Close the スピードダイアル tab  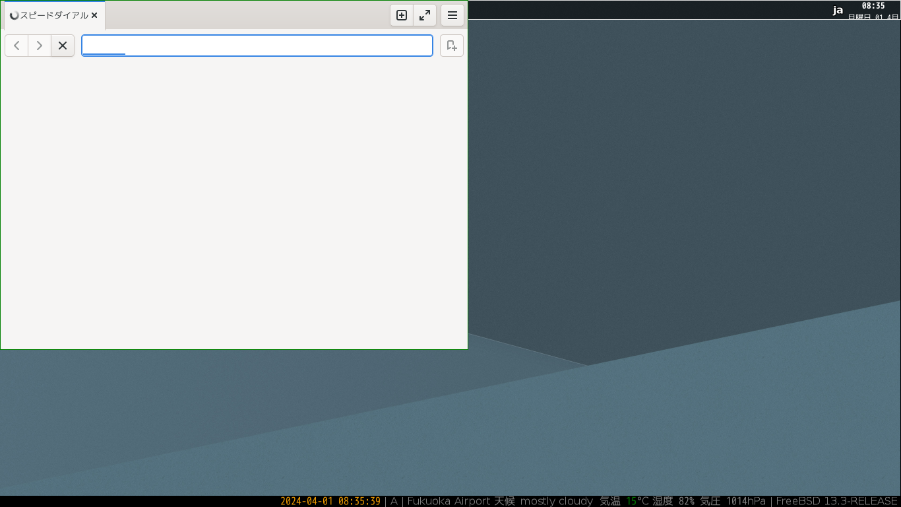pos(94,15)
